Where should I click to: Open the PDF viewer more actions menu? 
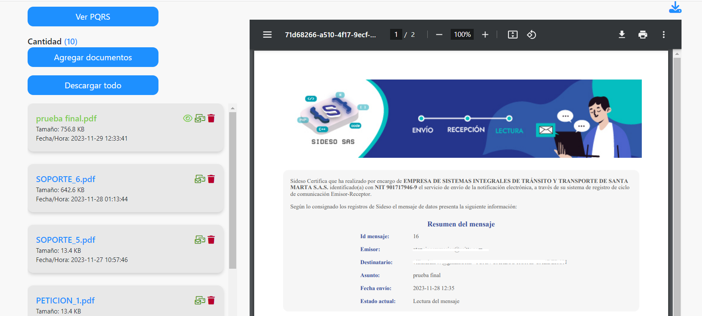click(664, 35)
